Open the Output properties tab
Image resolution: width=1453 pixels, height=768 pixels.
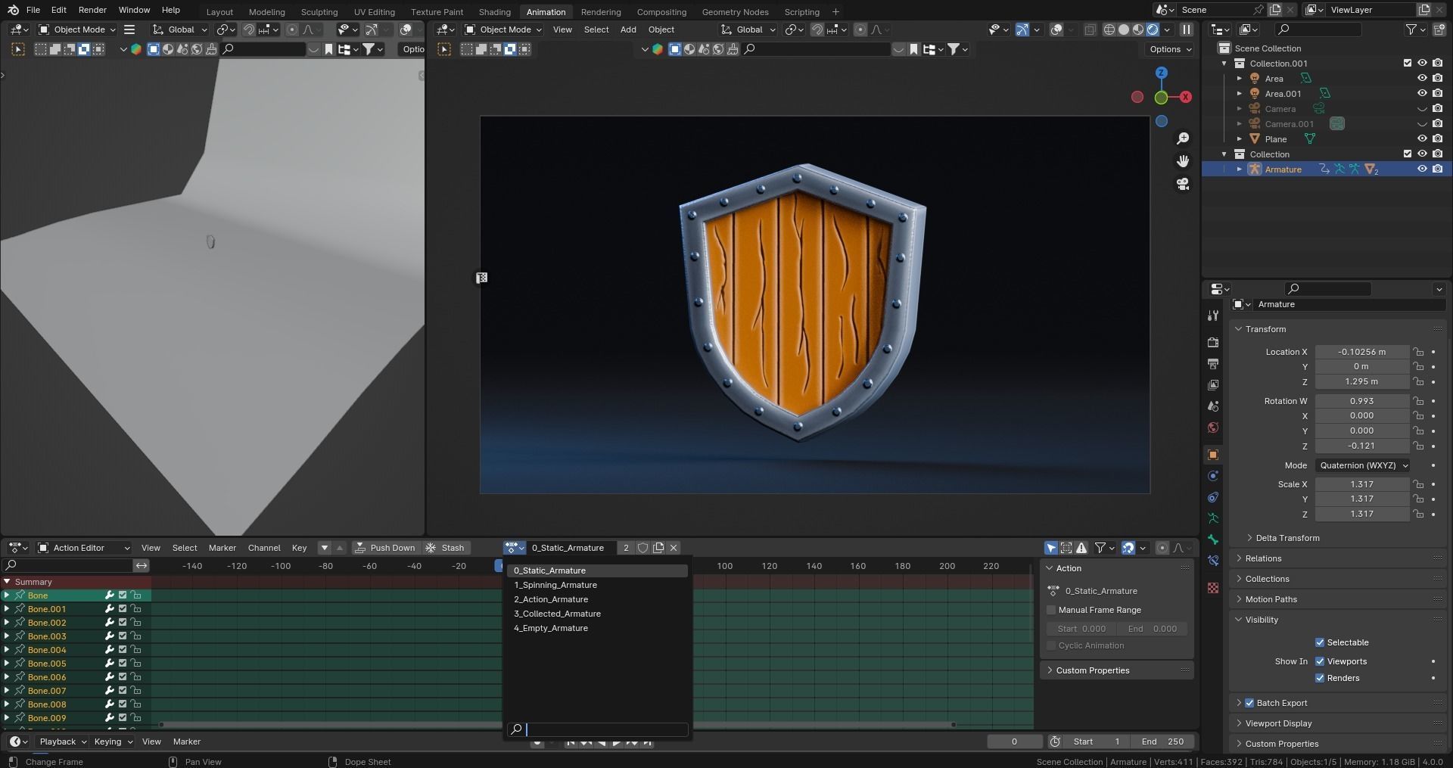1213,364
